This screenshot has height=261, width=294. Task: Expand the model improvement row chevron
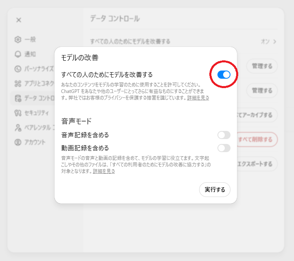click(x=275, y=42)
